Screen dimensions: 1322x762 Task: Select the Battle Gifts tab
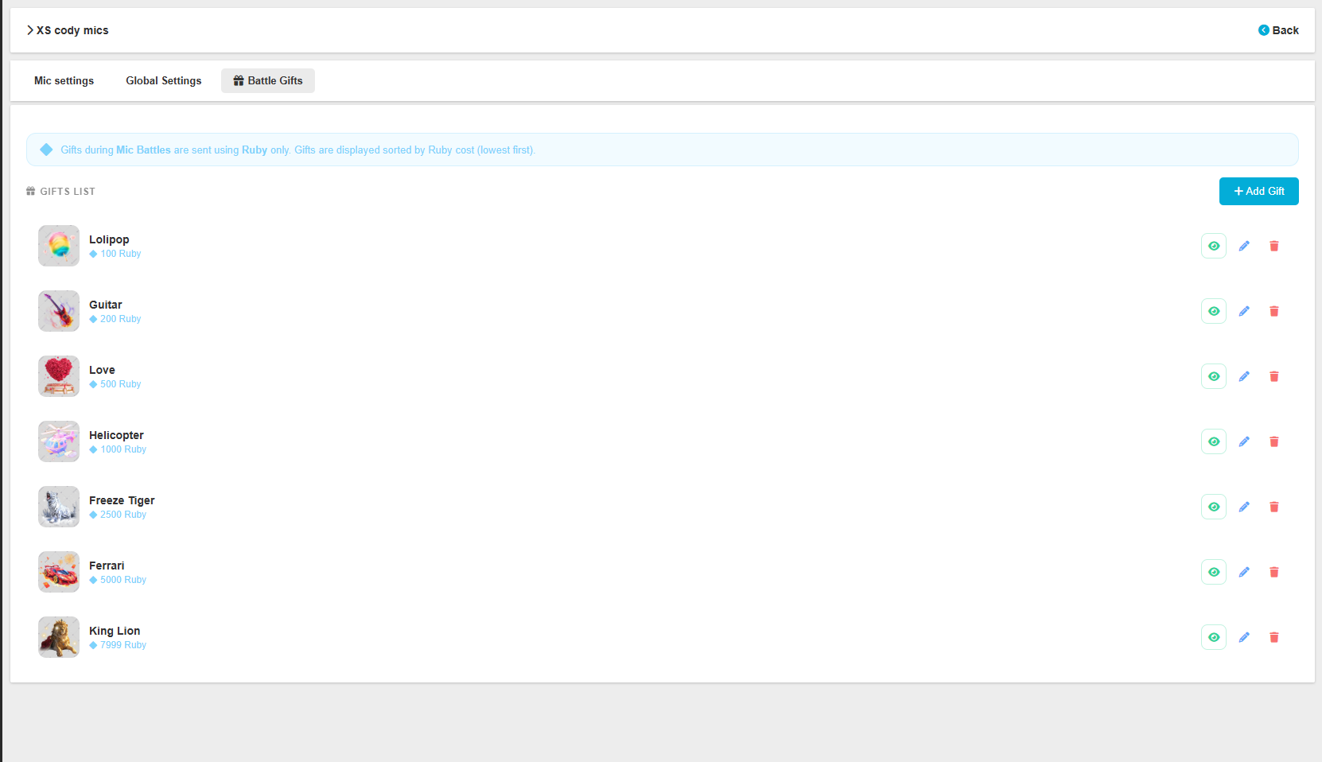point(267,80)
